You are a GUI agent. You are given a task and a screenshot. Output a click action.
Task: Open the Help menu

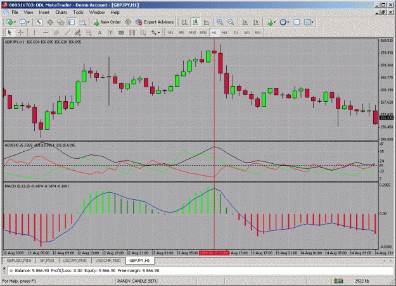coord(115,12)
